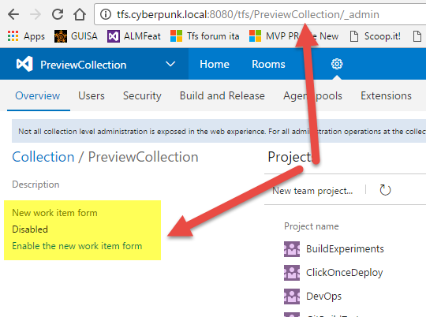The image size is (426, 317).
Task: Click the Collection breadcrumb link
Action: tap(43, 157)
